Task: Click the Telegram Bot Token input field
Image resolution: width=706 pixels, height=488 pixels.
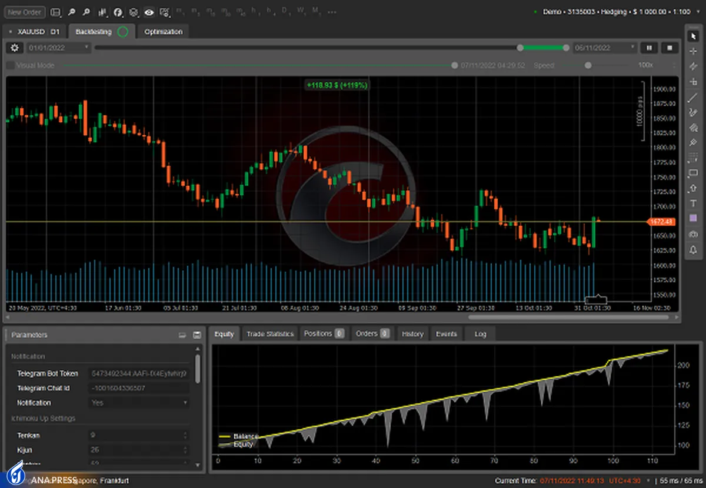Action: [139, 373]
